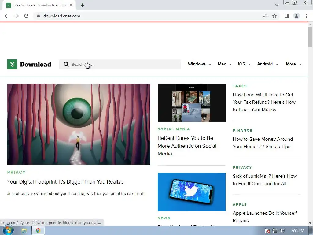
Task: Click the network tray icon
Action: click(275, 231)
